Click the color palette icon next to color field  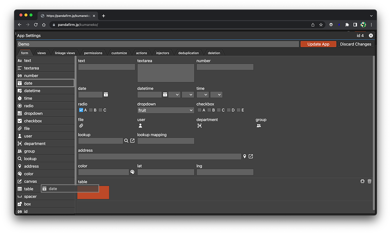[x=132, y=172]
